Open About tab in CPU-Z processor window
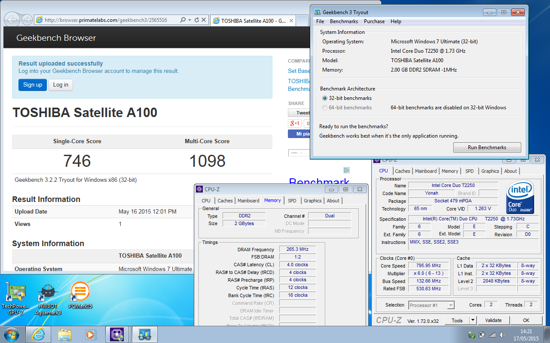 (x=510, y=171)
